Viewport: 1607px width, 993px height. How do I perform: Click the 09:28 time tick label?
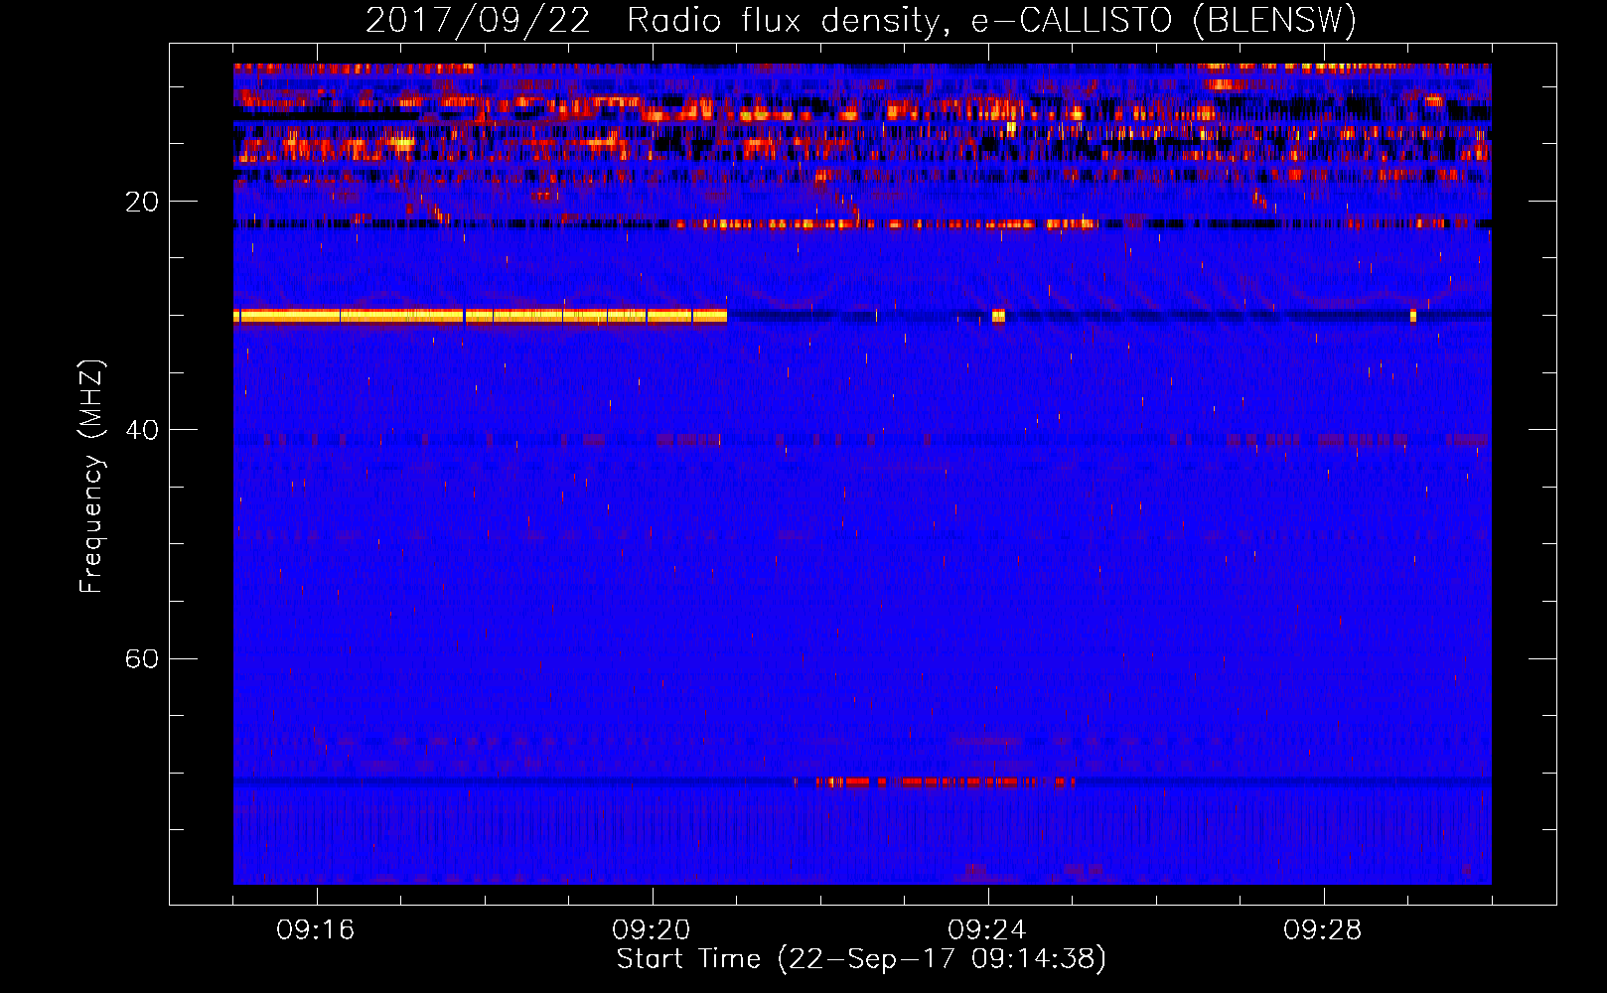pyautogui.click(x=1323, y=930)
